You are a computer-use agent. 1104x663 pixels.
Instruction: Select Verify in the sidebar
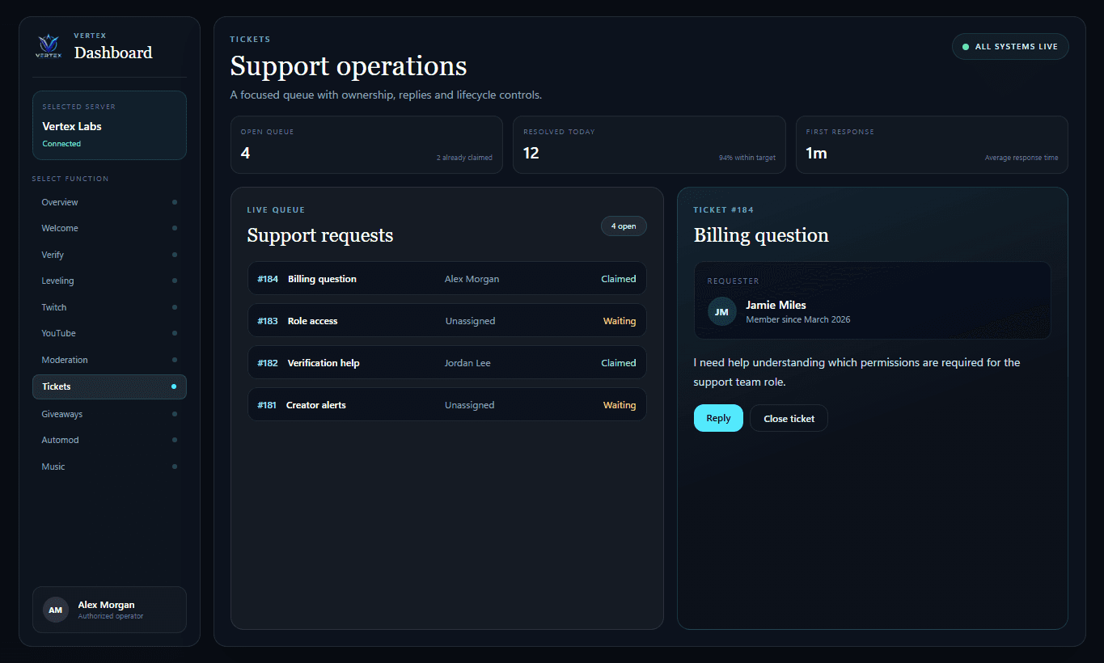pos(109,255)
